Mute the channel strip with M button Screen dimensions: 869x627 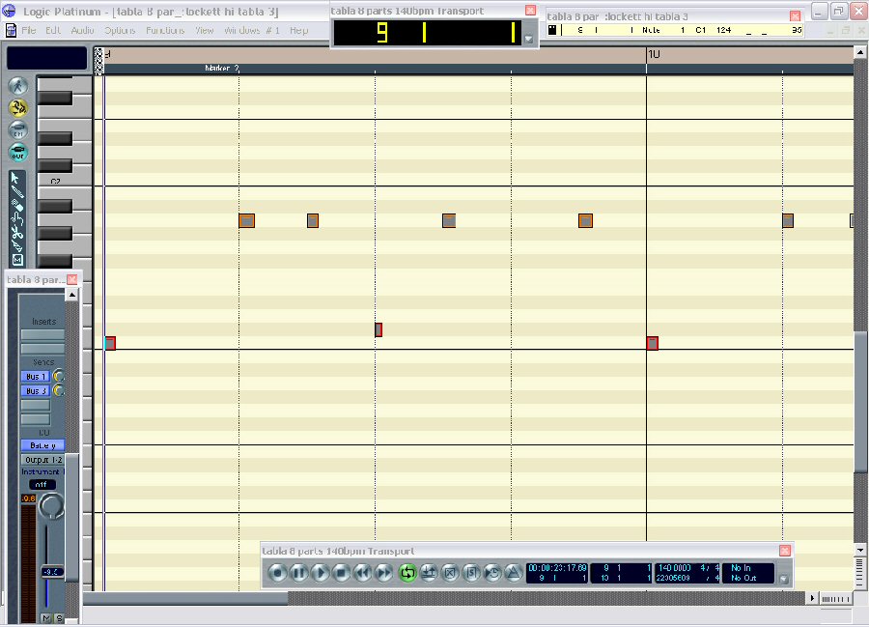46,618
